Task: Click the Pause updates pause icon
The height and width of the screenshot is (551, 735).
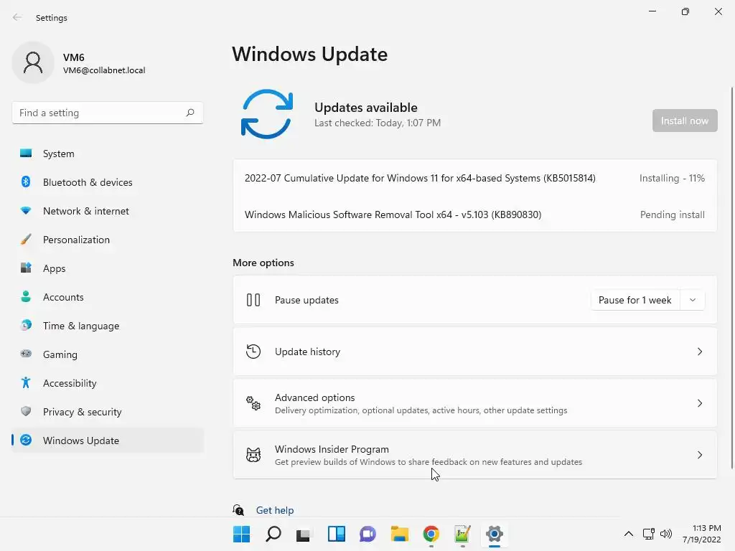Action: [253, 300]
